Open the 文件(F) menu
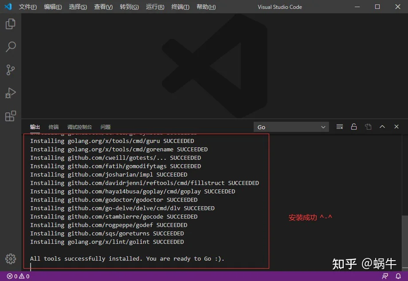 (28, 7)
